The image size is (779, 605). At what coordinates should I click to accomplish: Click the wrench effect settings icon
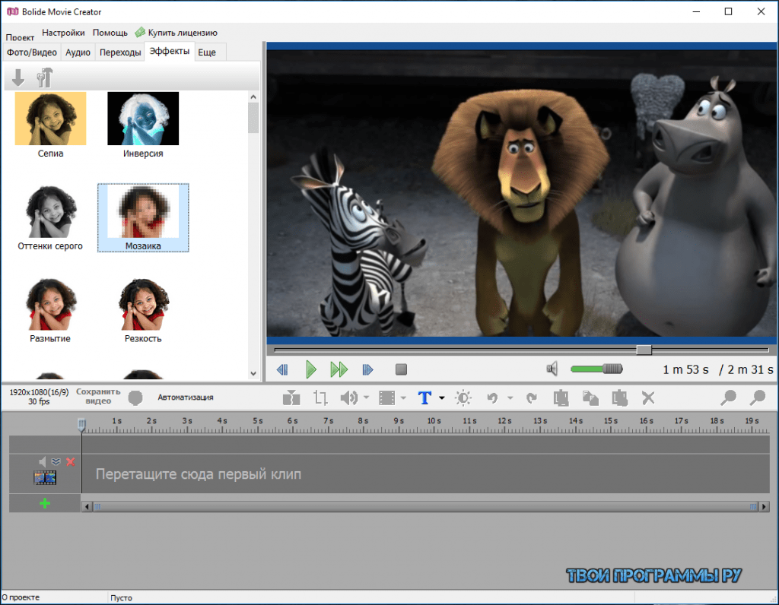coord(45,77)
